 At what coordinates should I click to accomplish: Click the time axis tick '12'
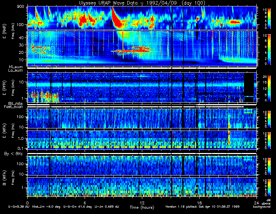point(142,203)
